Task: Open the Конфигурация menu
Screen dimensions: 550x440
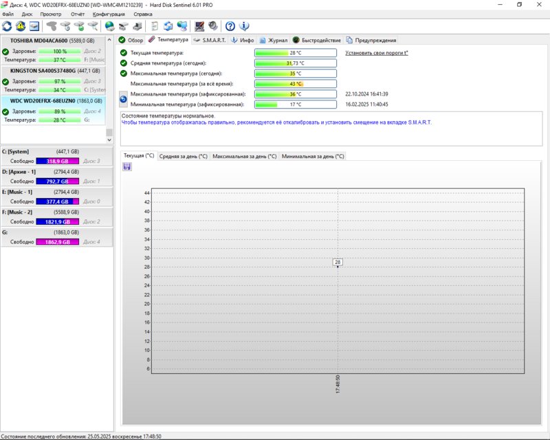Action: [x=109, y=14]
